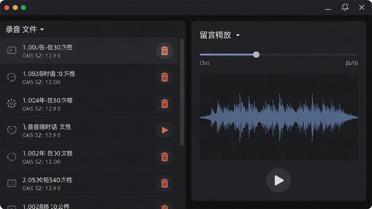Select recording title '1.002年 在00文档'
Viewport: 372px width, 209px height.
48,153
